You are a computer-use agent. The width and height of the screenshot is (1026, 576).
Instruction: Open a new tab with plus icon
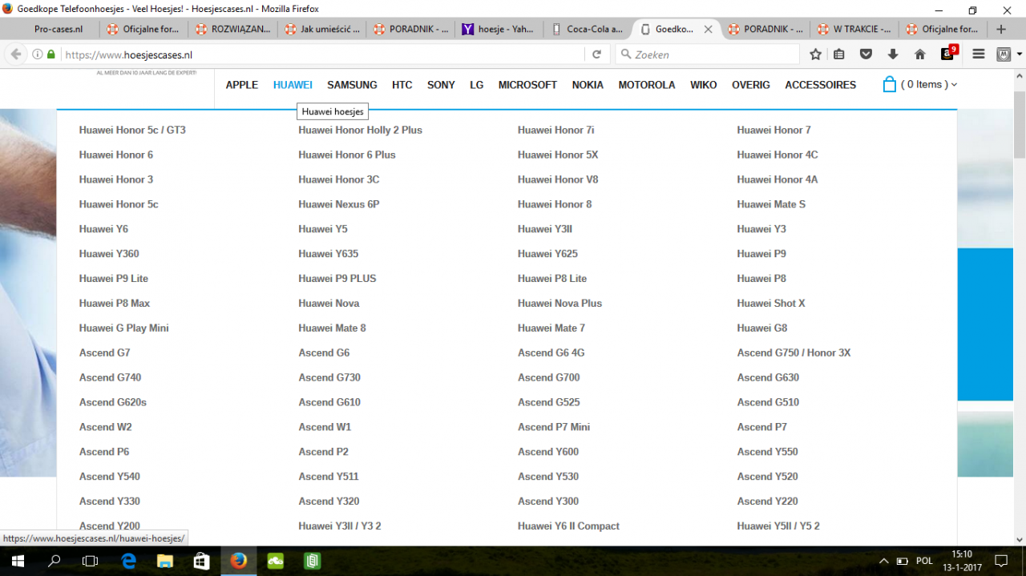click(x=1000, y=29)
